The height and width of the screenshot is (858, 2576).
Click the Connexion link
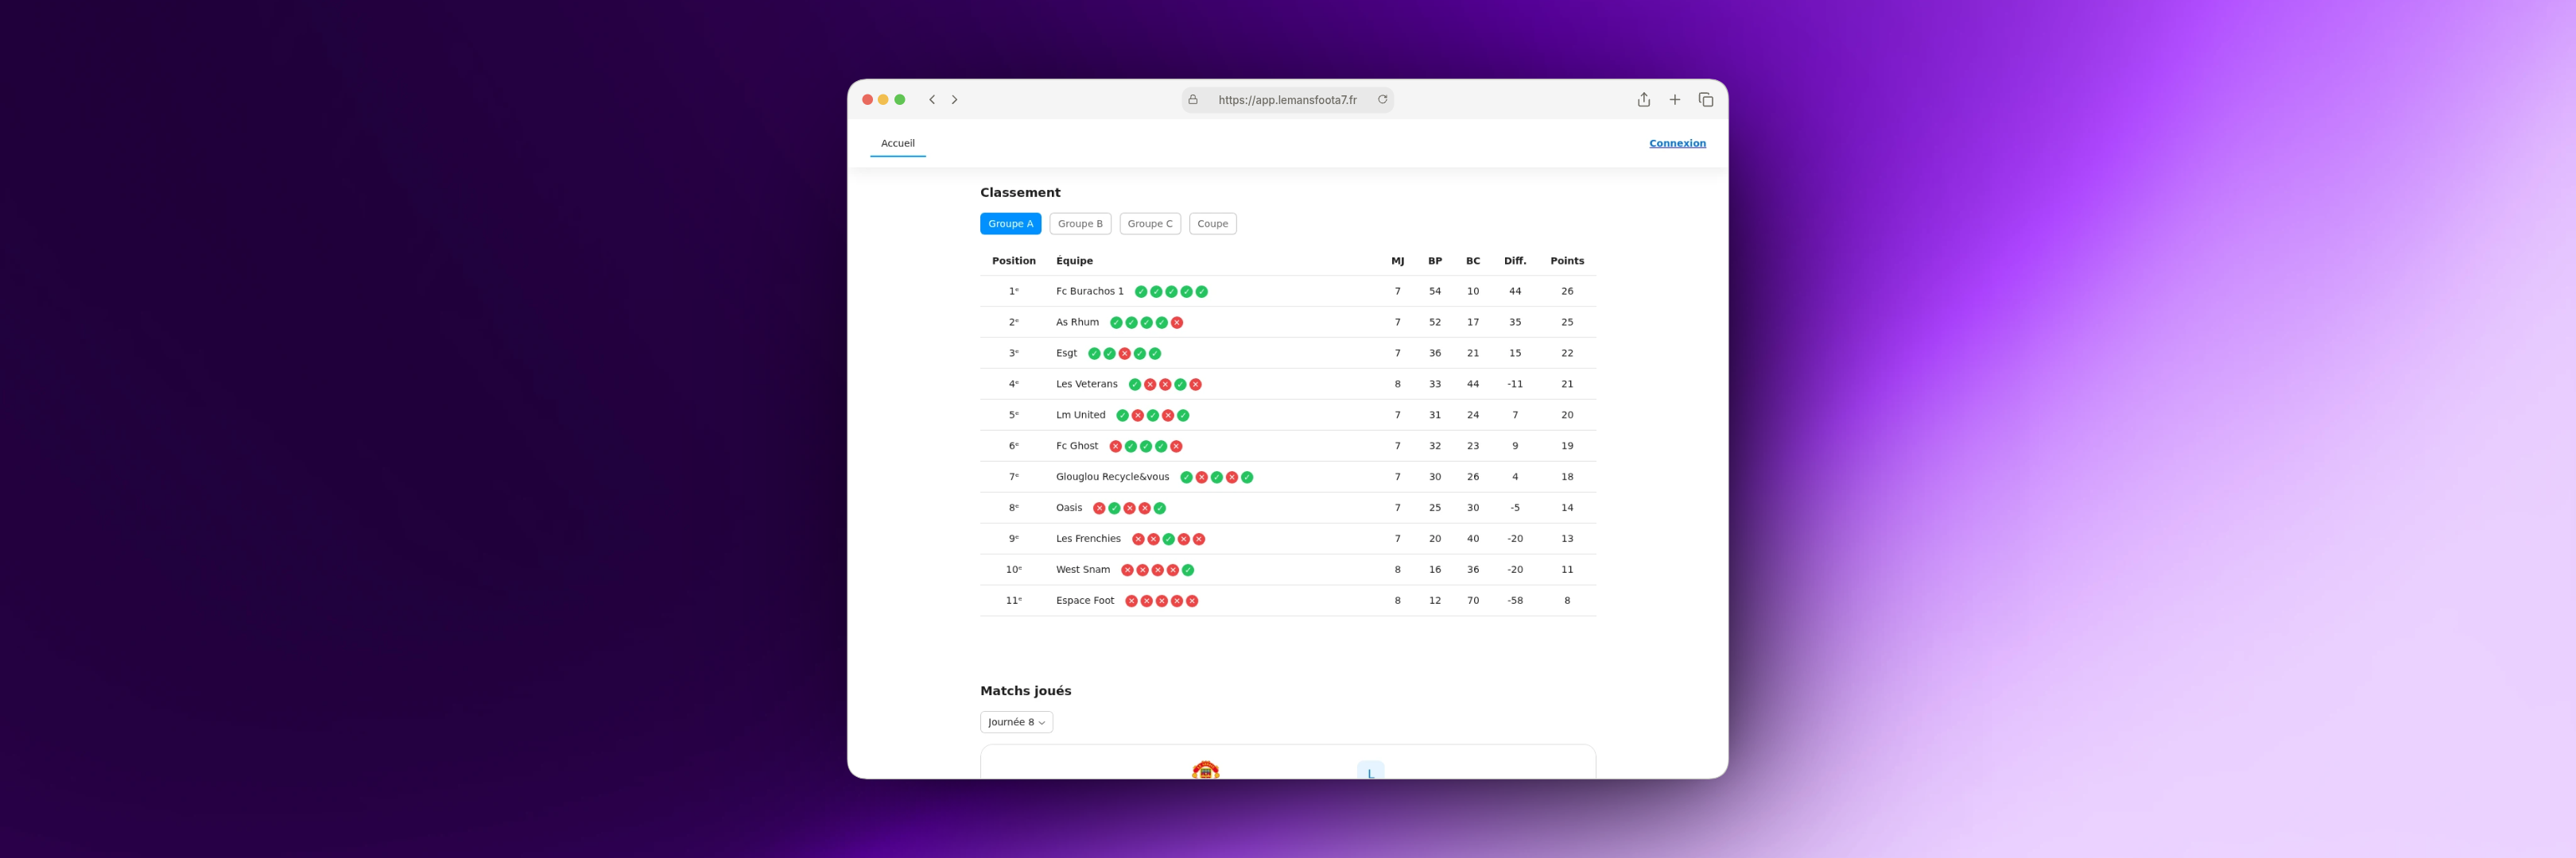pyautogui.click(x=1677, y=144)
